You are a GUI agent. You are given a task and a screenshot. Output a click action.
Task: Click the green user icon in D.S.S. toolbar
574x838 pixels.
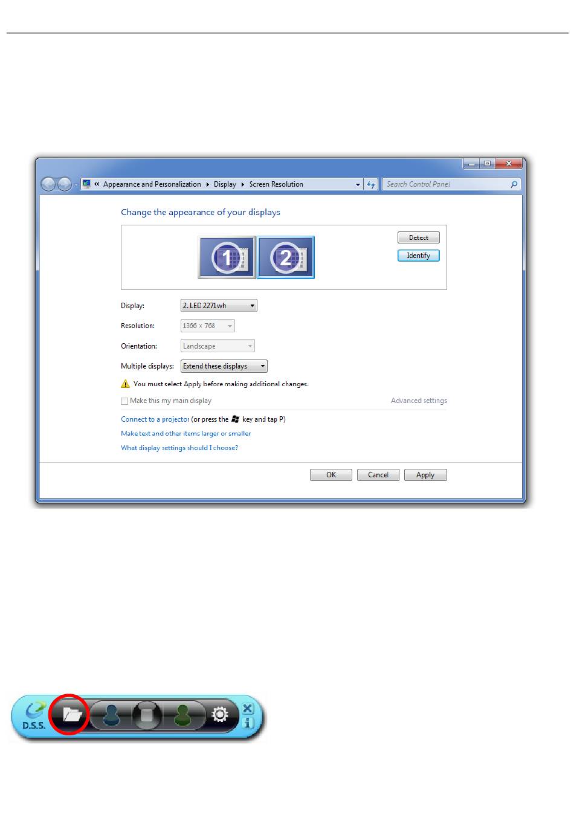click(182, 717)
